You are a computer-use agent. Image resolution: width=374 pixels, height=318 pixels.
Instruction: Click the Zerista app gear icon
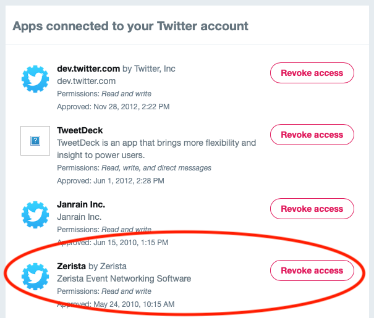click(x=35, y=277)
